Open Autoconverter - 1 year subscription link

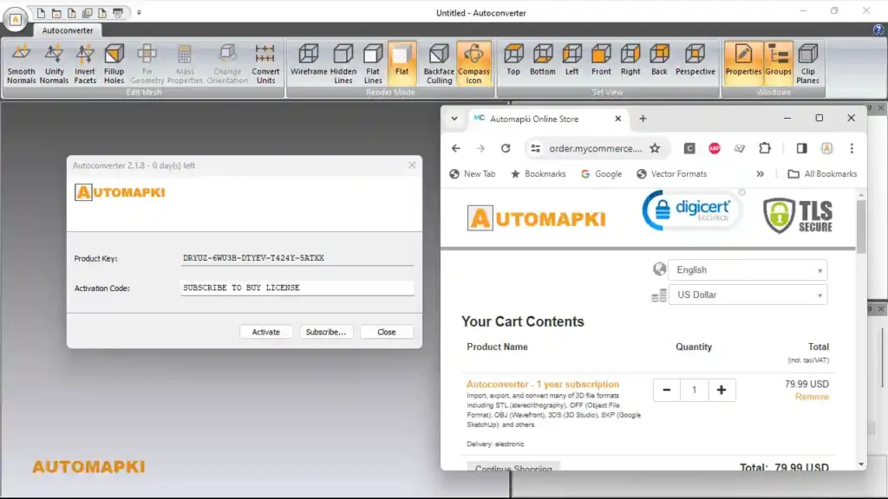543,384
